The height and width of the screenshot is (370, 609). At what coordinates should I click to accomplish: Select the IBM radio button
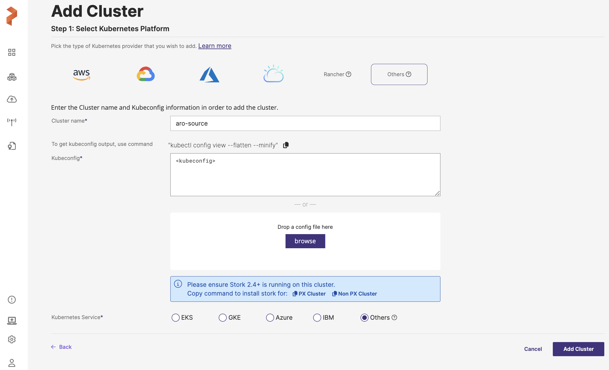317,318
